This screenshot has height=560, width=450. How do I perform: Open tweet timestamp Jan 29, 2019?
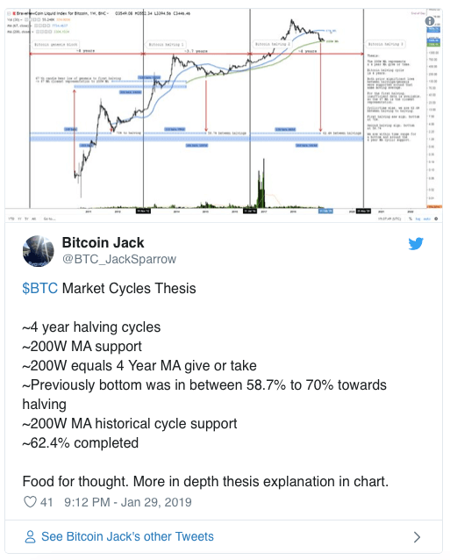(128, 502)
